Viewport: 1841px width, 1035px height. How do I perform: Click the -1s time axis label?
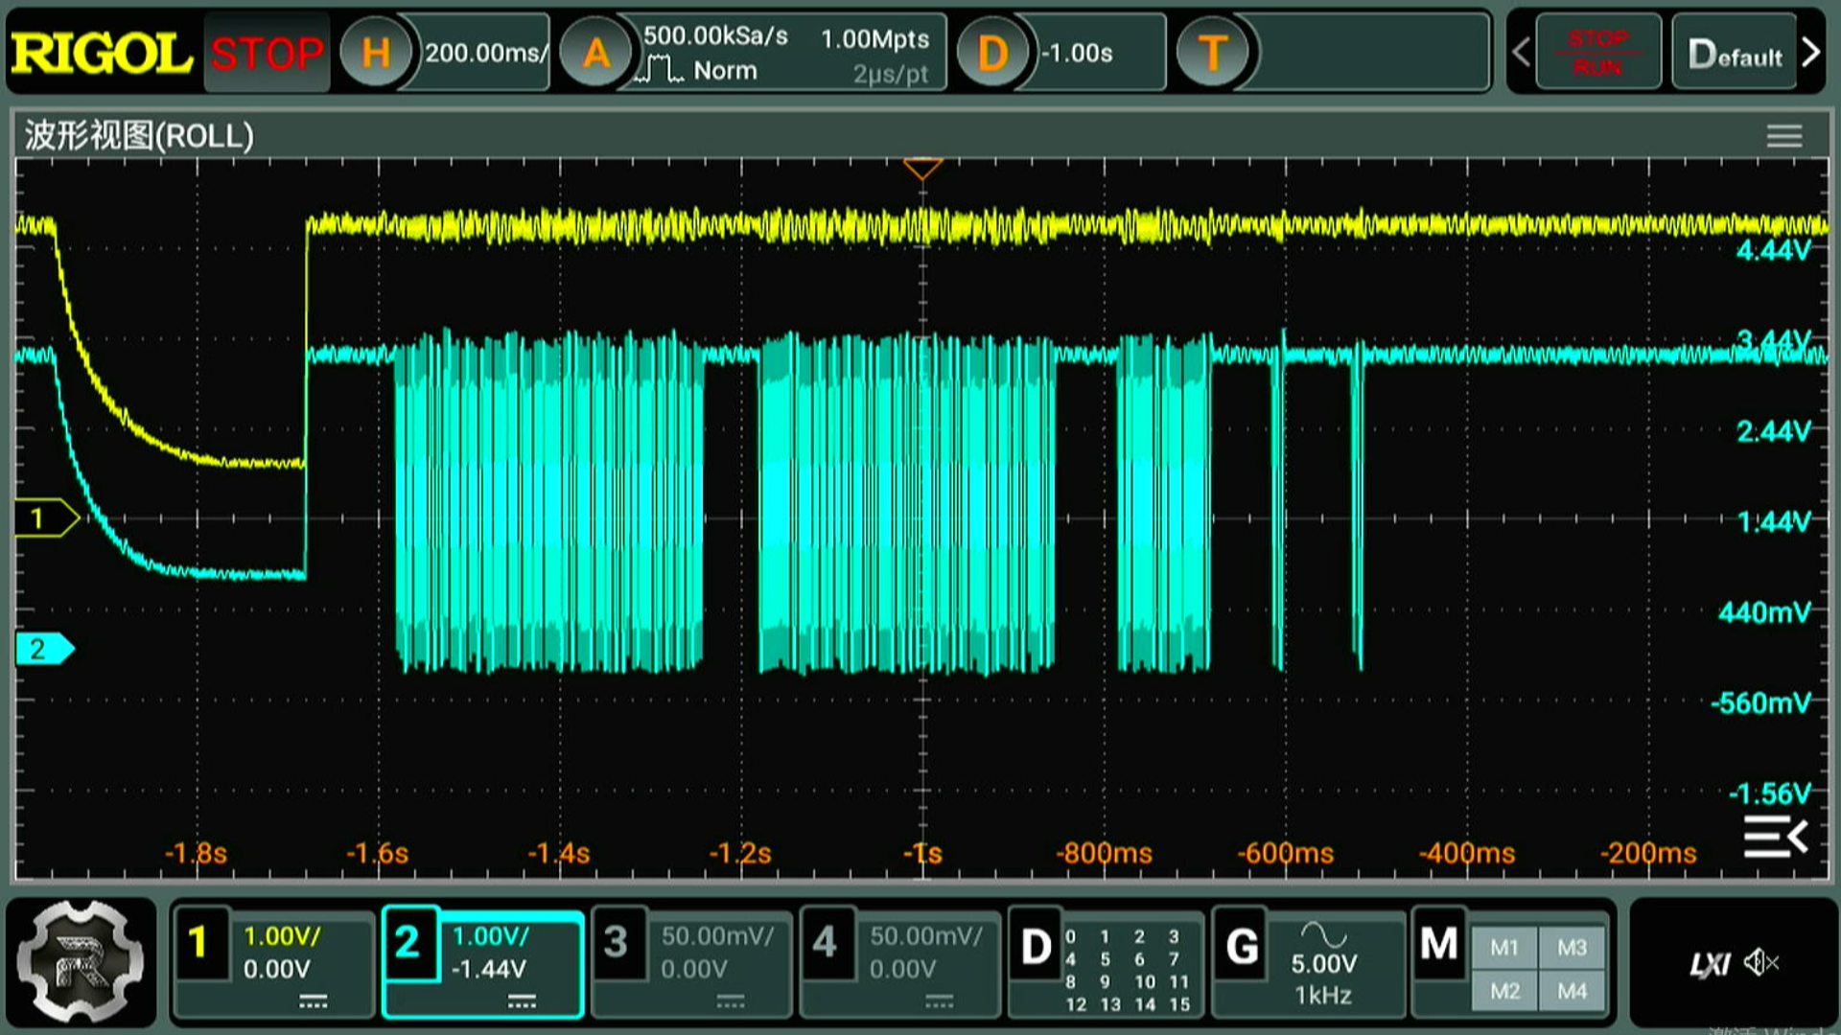pyautogui.click(x=922, y=853)
